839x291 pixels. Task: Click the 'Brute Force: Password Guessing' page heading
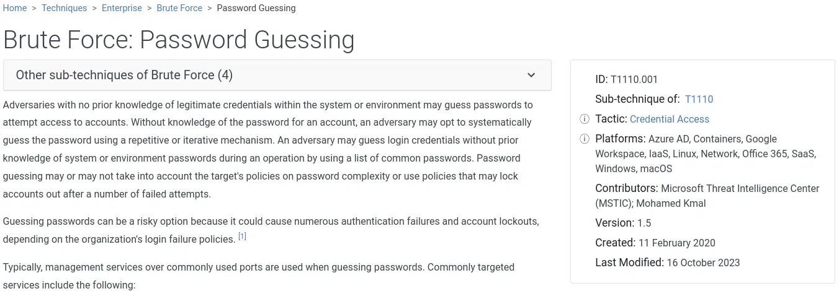[x=179, y=40]
